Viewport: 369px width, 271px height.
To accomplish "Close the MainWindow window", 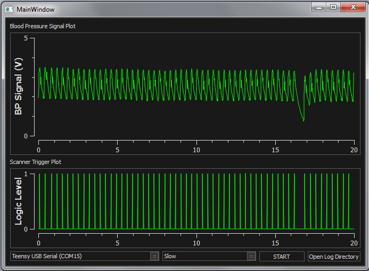I will click(353, 7).
